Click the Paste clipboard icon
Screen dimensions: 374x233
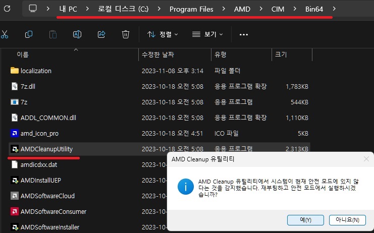[52, 34]
